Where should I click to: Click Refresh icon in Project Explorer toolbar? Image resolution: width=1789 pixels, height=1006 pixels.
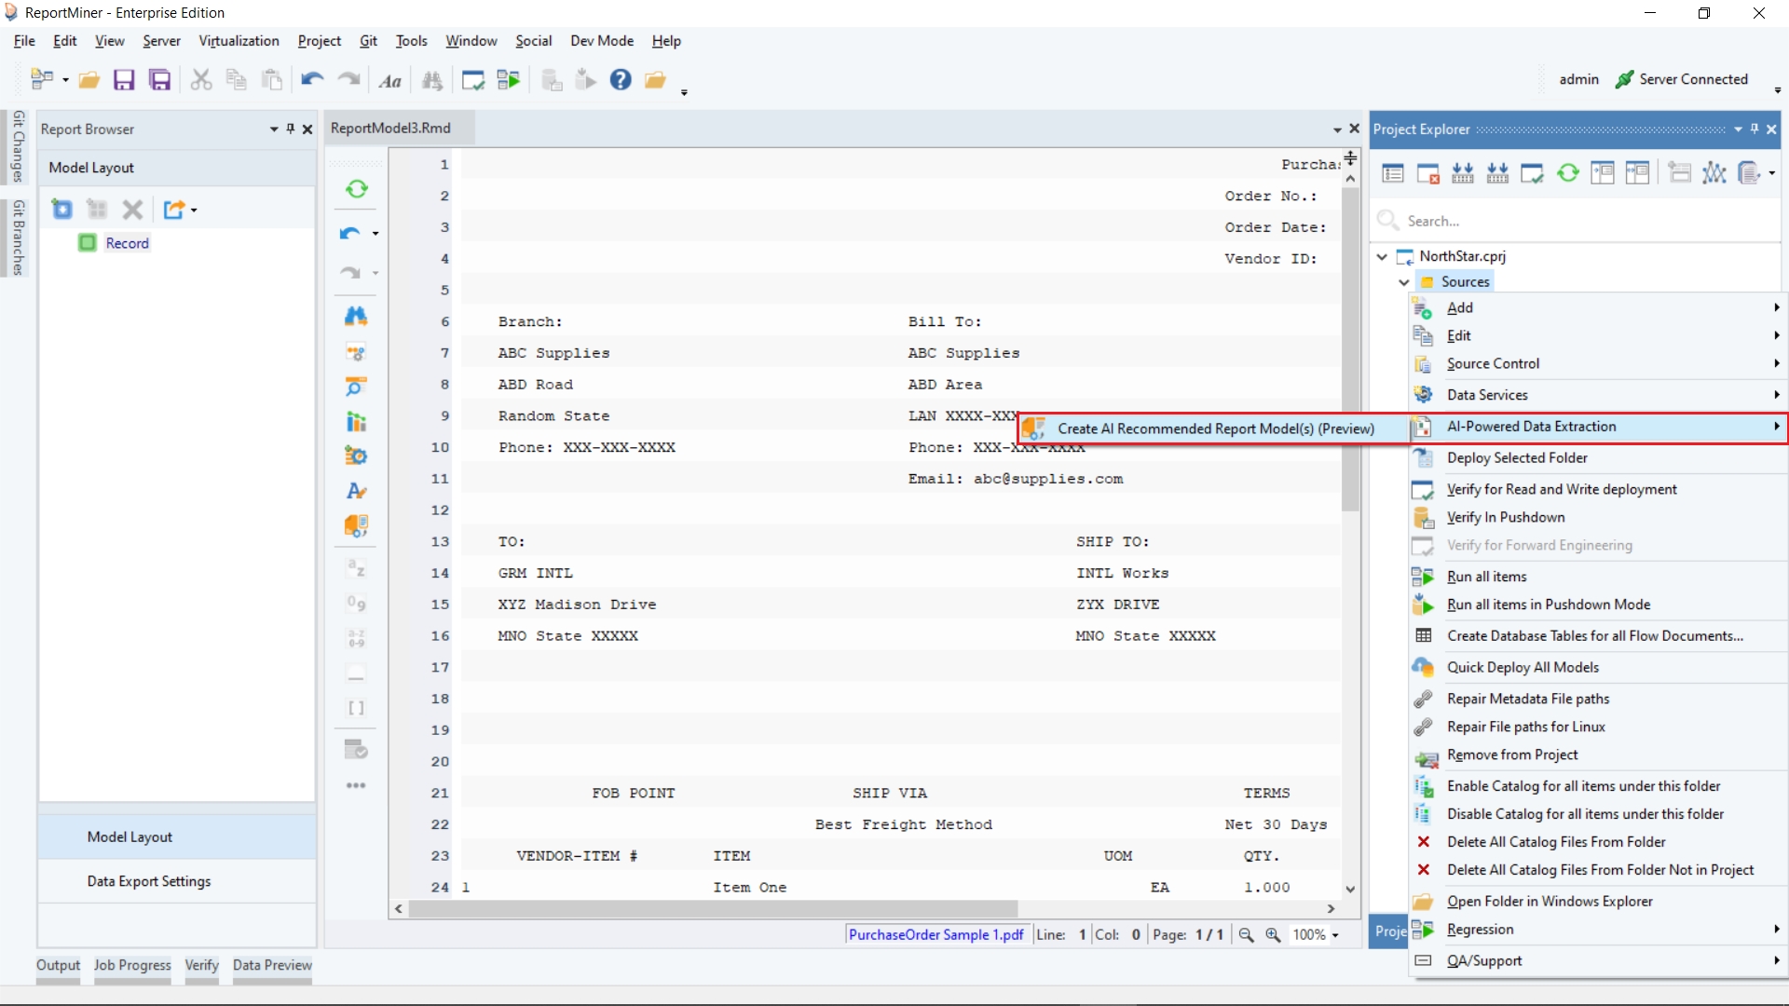[1568, 173]
